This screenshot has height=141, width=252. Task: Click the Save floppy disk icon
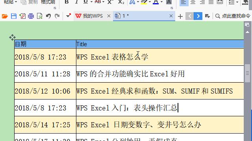tap(14, 16)
